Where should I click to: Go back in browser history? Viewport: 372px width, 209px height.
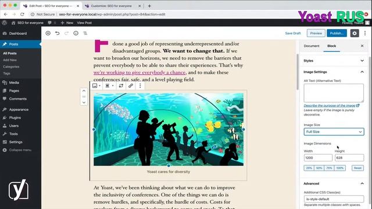[6, 14]
